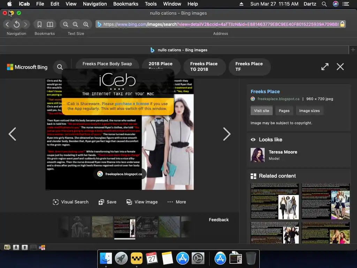Image resolution: width=357 pixels, height=268 pixels.
Task: Increase text size with the zoom-in magnifier
Action: tap(86, 24)
